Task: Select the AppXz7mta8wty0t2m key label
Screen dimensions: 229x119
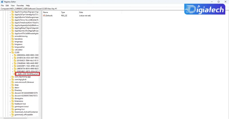Action: 26,23
